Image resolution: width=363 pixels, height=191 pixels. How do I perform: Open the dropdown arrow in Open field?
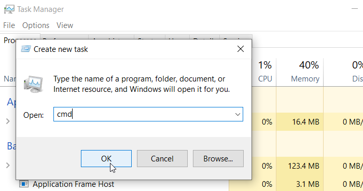tap(238, 114)
